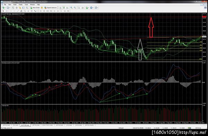Open the Tools menu
Viewport: 208px width, 136px height.
tap(26, 4)
